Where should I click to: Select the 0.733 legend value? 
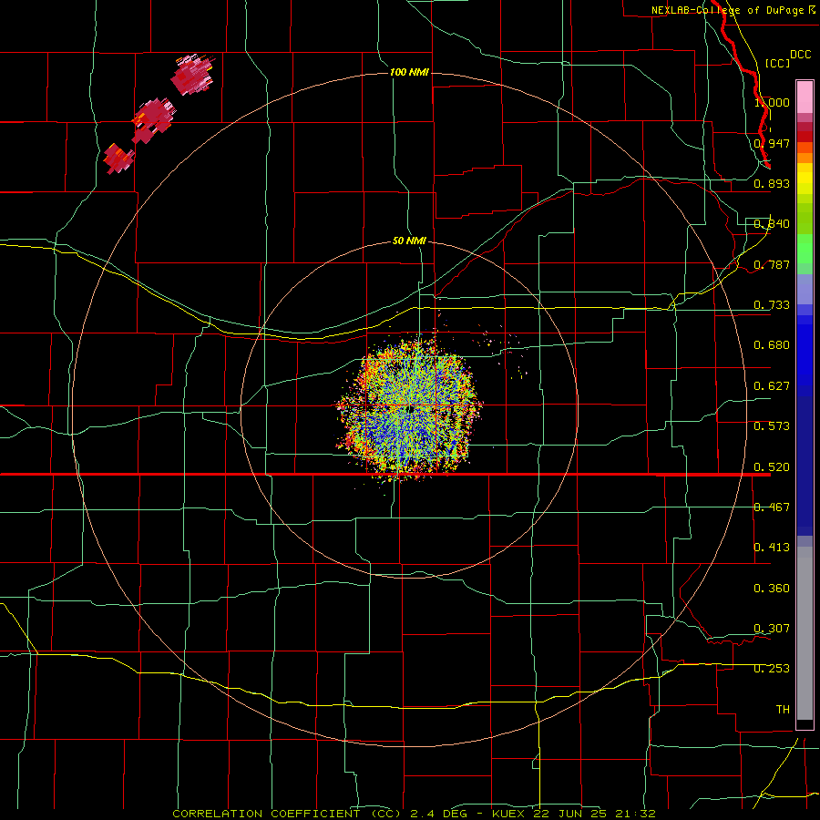pyautogui.click(x=772, y=305)
